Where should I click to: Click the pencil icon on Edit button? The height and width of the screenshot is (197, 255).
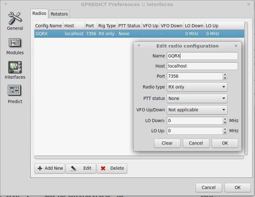pyautogui.click(x=73, y=168)
